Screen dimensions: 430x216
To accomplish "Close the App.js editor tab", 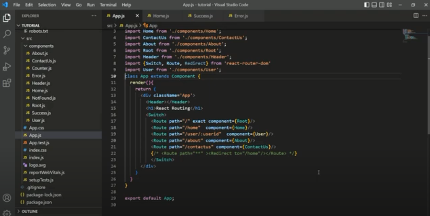I will point(138,15).
